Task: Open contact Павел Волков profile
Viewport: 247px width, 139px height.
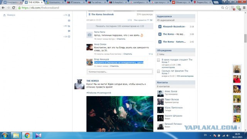Action: (171, 100)
